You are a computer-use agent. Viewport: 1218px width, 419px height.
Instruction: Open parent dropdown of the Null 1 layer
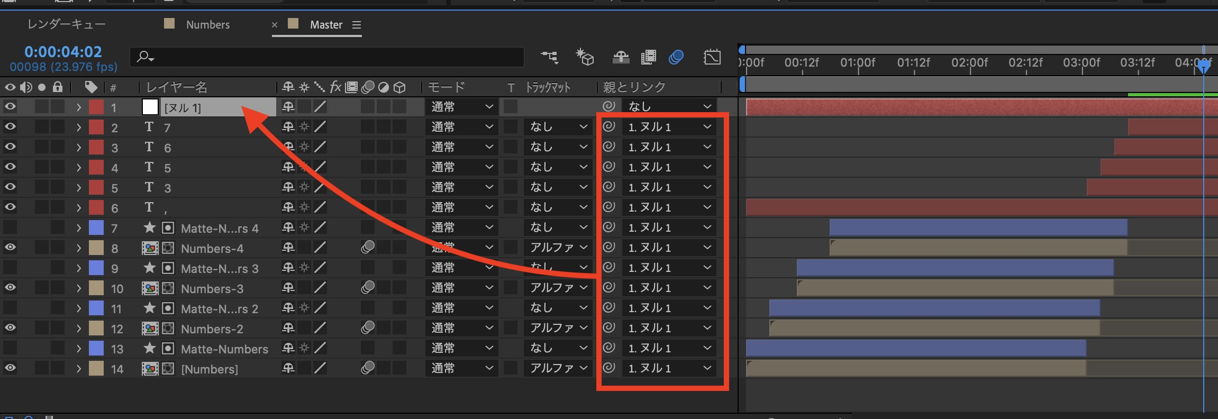669,107
